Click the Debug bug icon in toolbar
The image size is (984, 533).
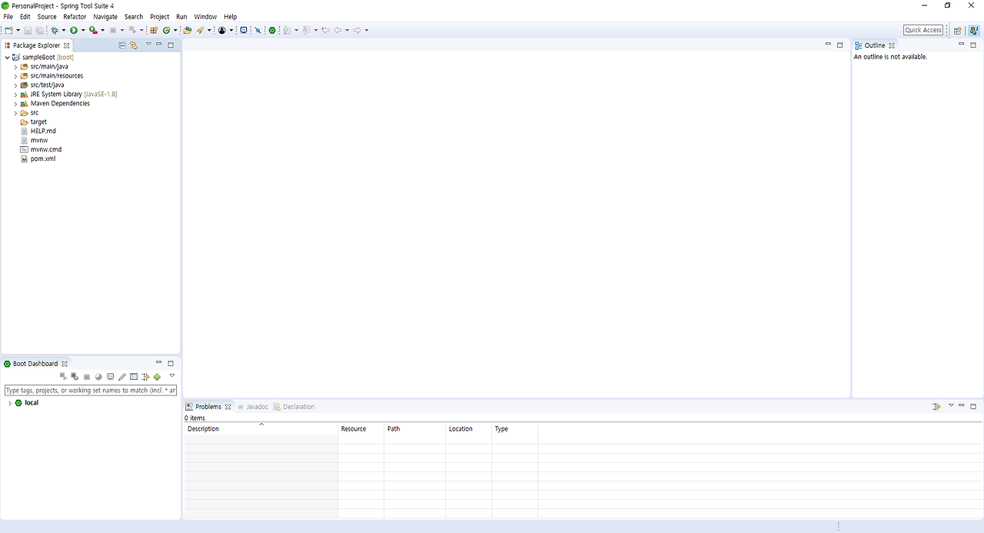[55, 30]
